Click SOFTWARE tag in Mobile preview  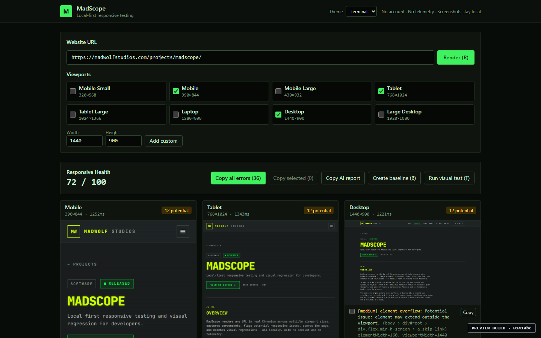click(82, 284)
